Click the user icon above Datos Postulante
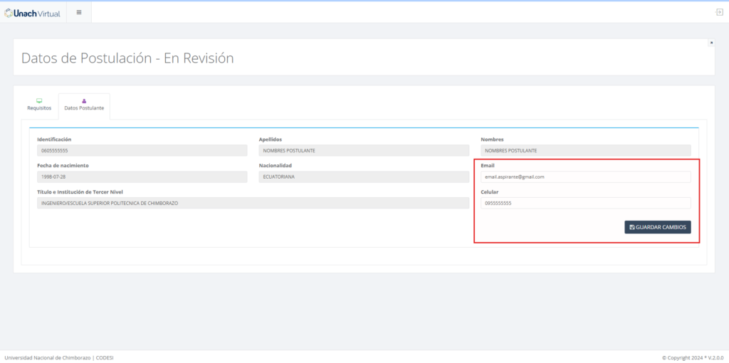The width and height of the screenshot is (729, 363). 84,100
